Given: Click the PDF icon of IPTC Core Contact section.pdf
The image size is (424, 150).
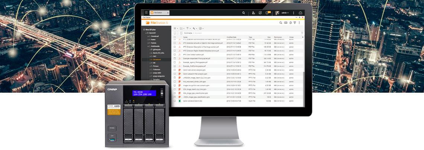Looking at the screenshot, I should point(179,54).
